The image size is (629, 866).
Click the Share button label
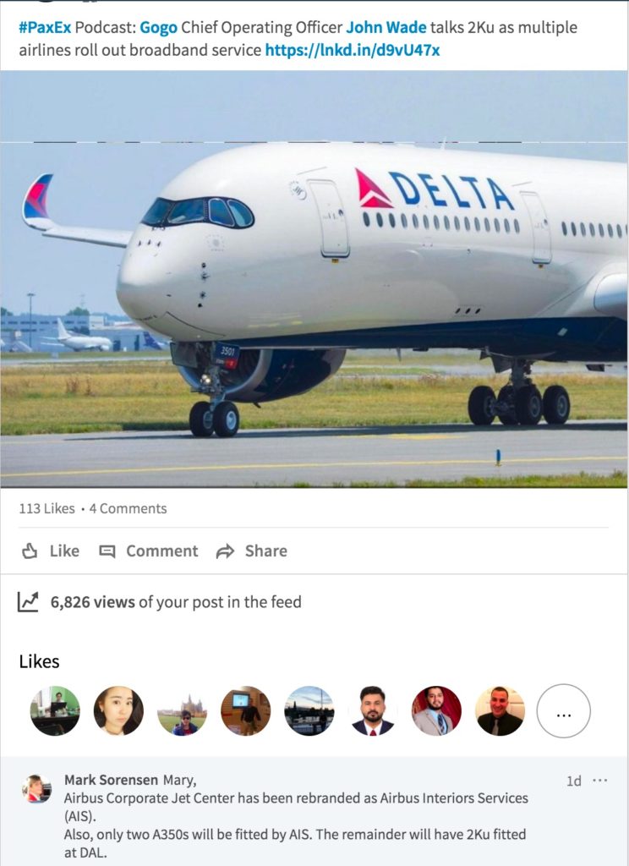tap(266, 551)
